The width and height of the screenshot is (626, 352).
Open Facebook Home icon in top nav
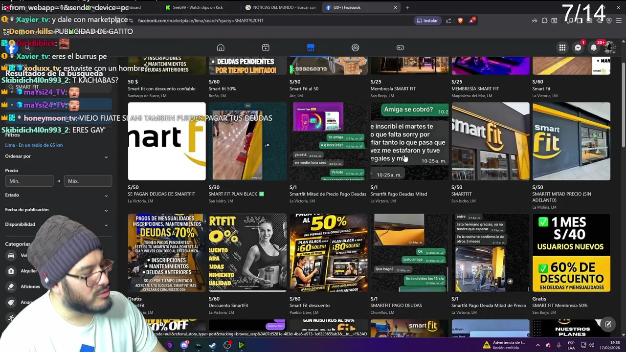click(x=221, y=47)
